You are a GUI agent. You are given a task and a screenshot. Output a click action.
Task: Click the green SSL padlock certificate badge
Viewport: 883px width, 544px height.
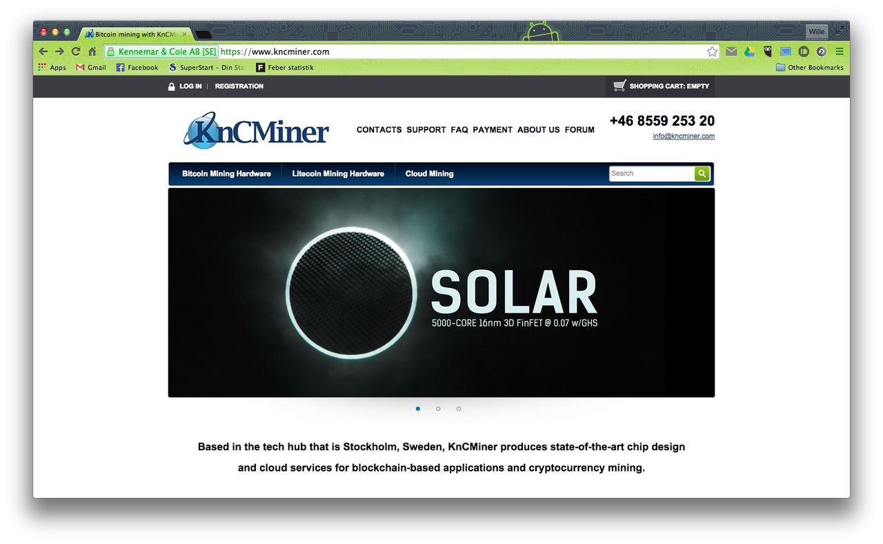[161, 52]
